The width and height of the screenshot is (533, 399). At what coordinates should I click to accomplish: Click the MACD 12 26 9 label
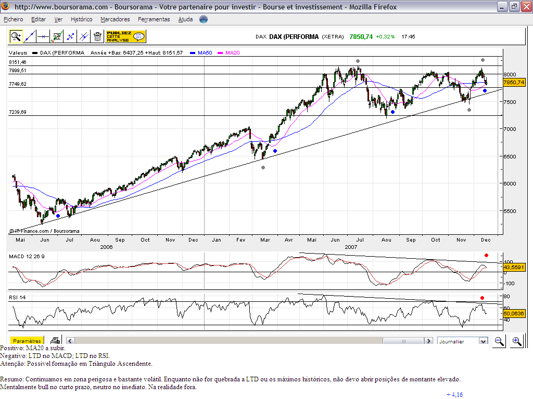pyautogui.click(x=27, y=257)
